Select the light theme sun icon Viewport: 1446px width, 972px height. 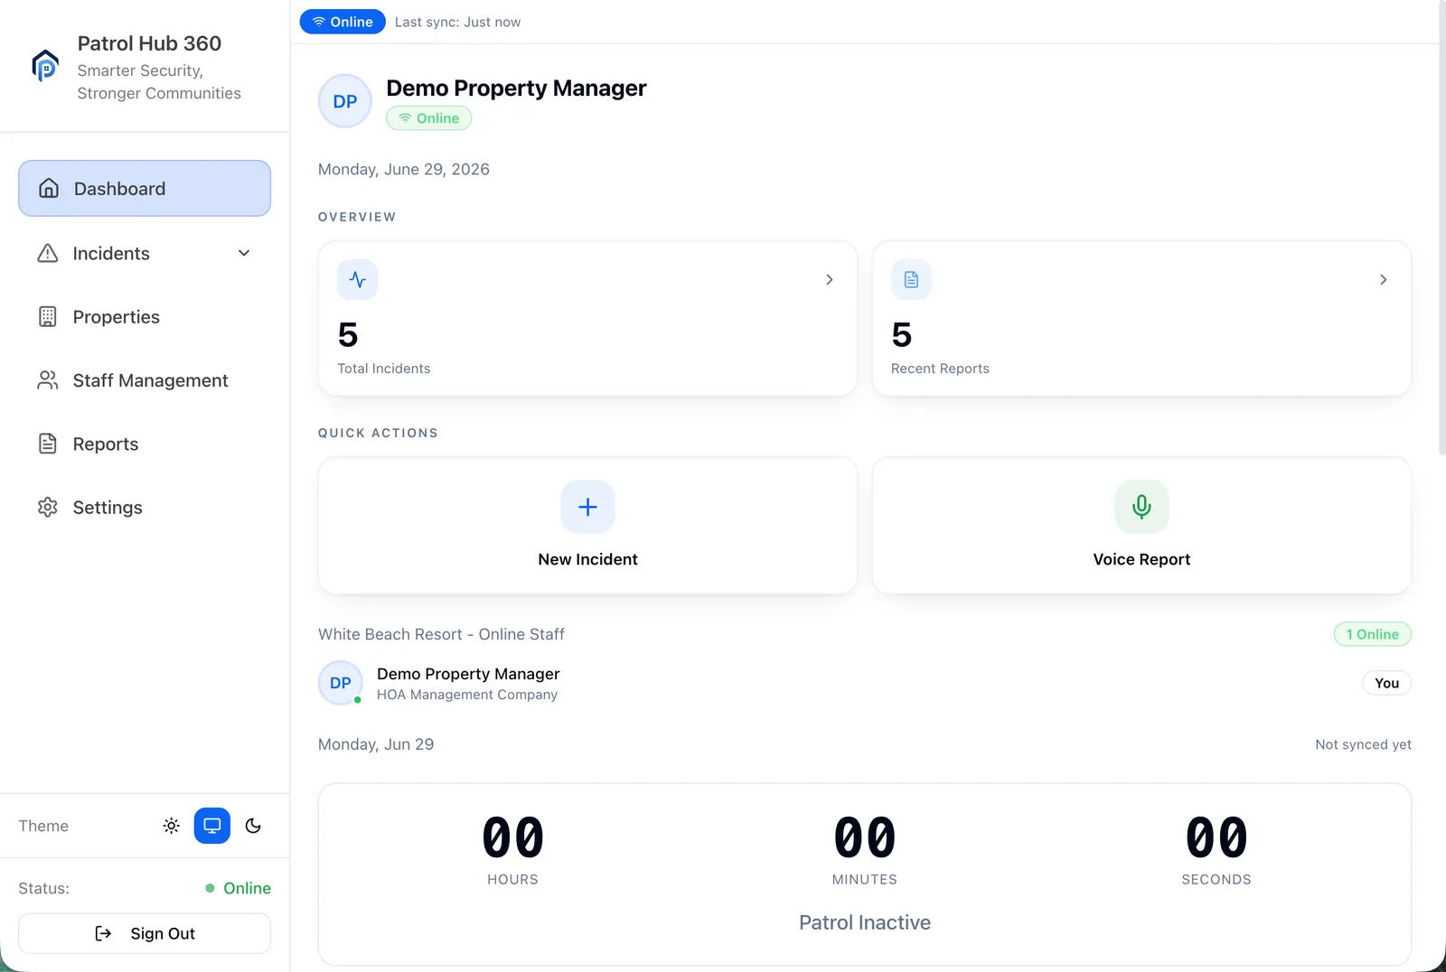[x=171, y=826]
